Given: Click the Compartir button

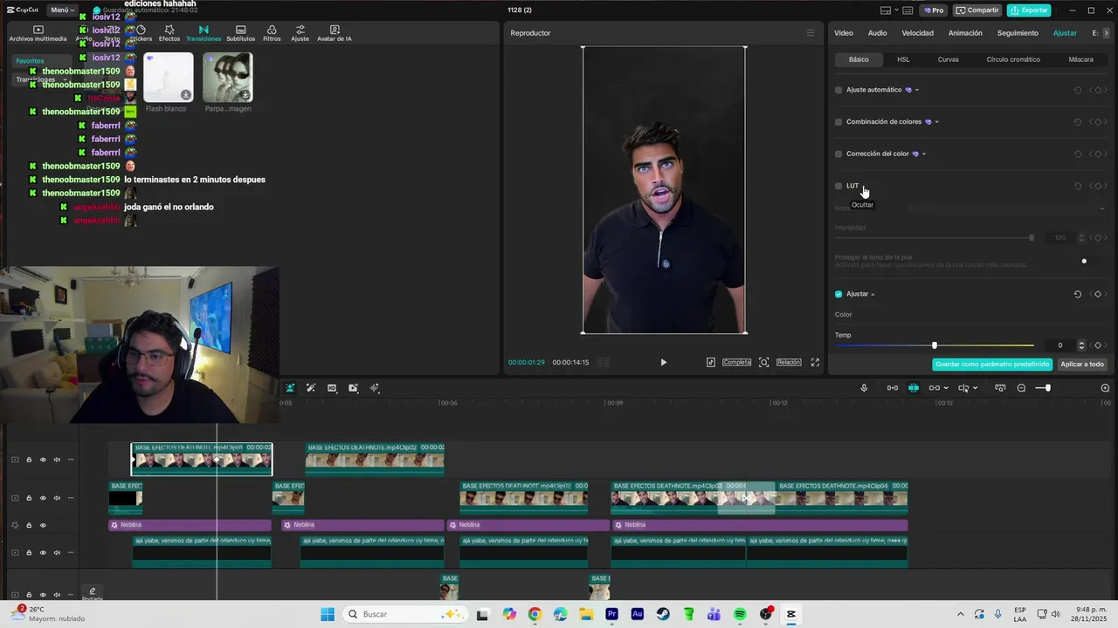Looking at the screenshot, I should coord(977,10).
